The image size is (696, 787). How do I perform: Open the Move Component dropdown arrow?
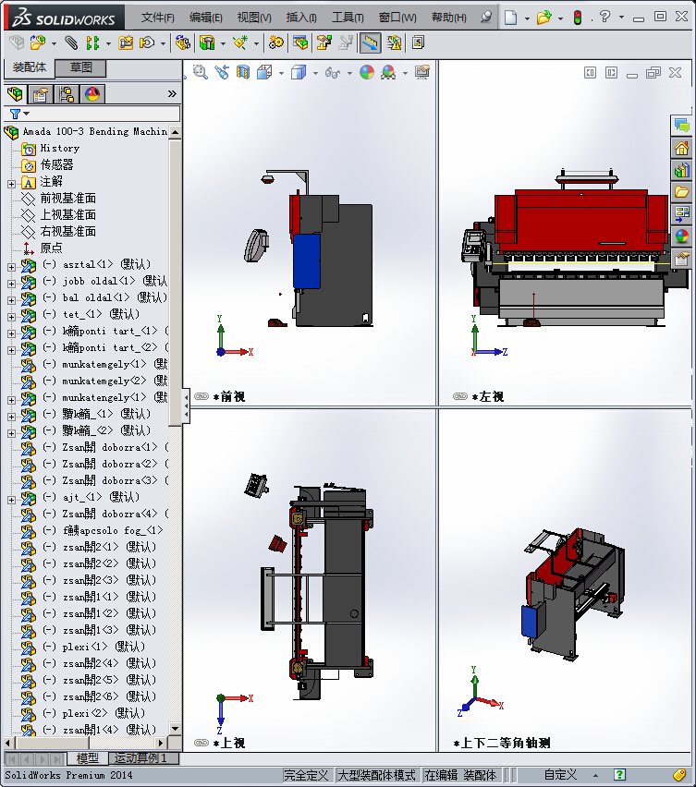(x=163, y=43)
